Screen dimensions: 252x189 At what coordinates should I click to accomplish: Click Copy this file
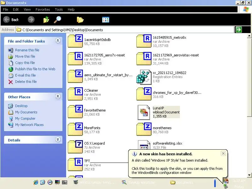pyautogui.click(x=25, y=63)
